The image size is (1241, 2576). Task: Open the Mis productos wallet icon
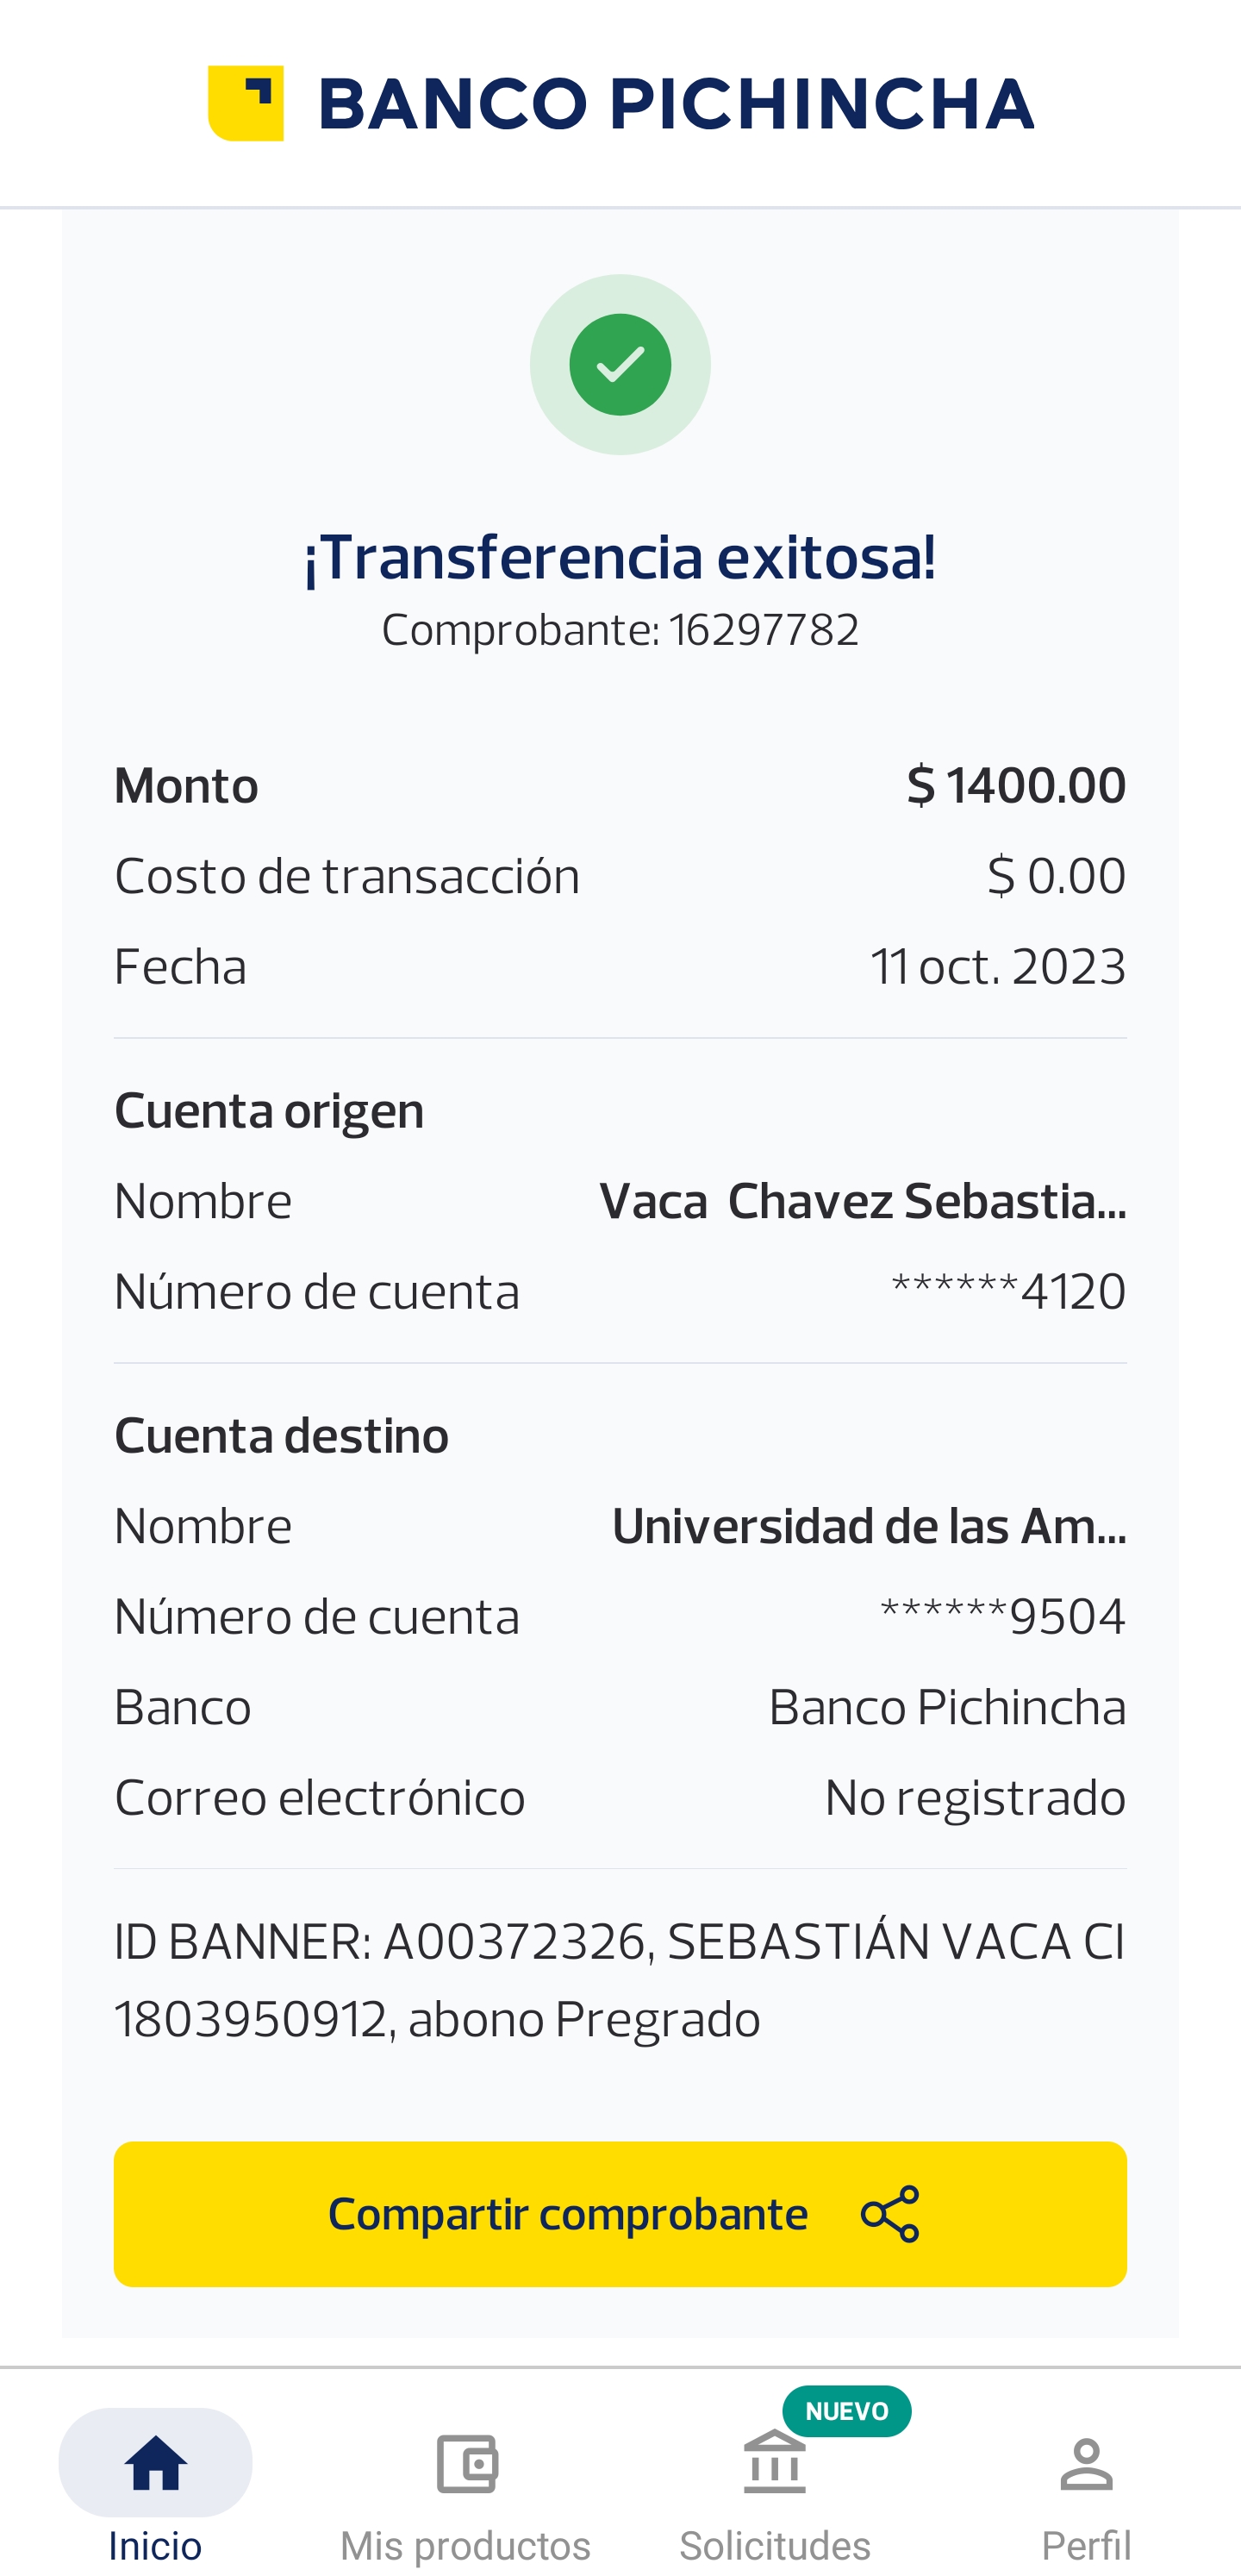466,2464
